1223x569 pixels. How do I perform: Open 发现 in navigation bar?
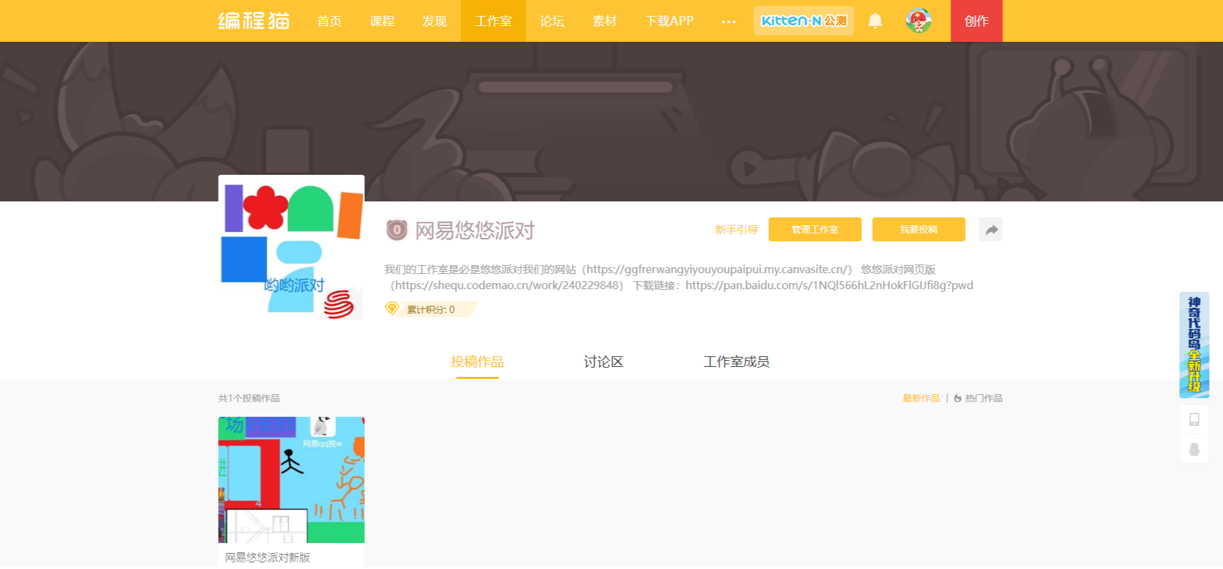[x=434, y=21]
